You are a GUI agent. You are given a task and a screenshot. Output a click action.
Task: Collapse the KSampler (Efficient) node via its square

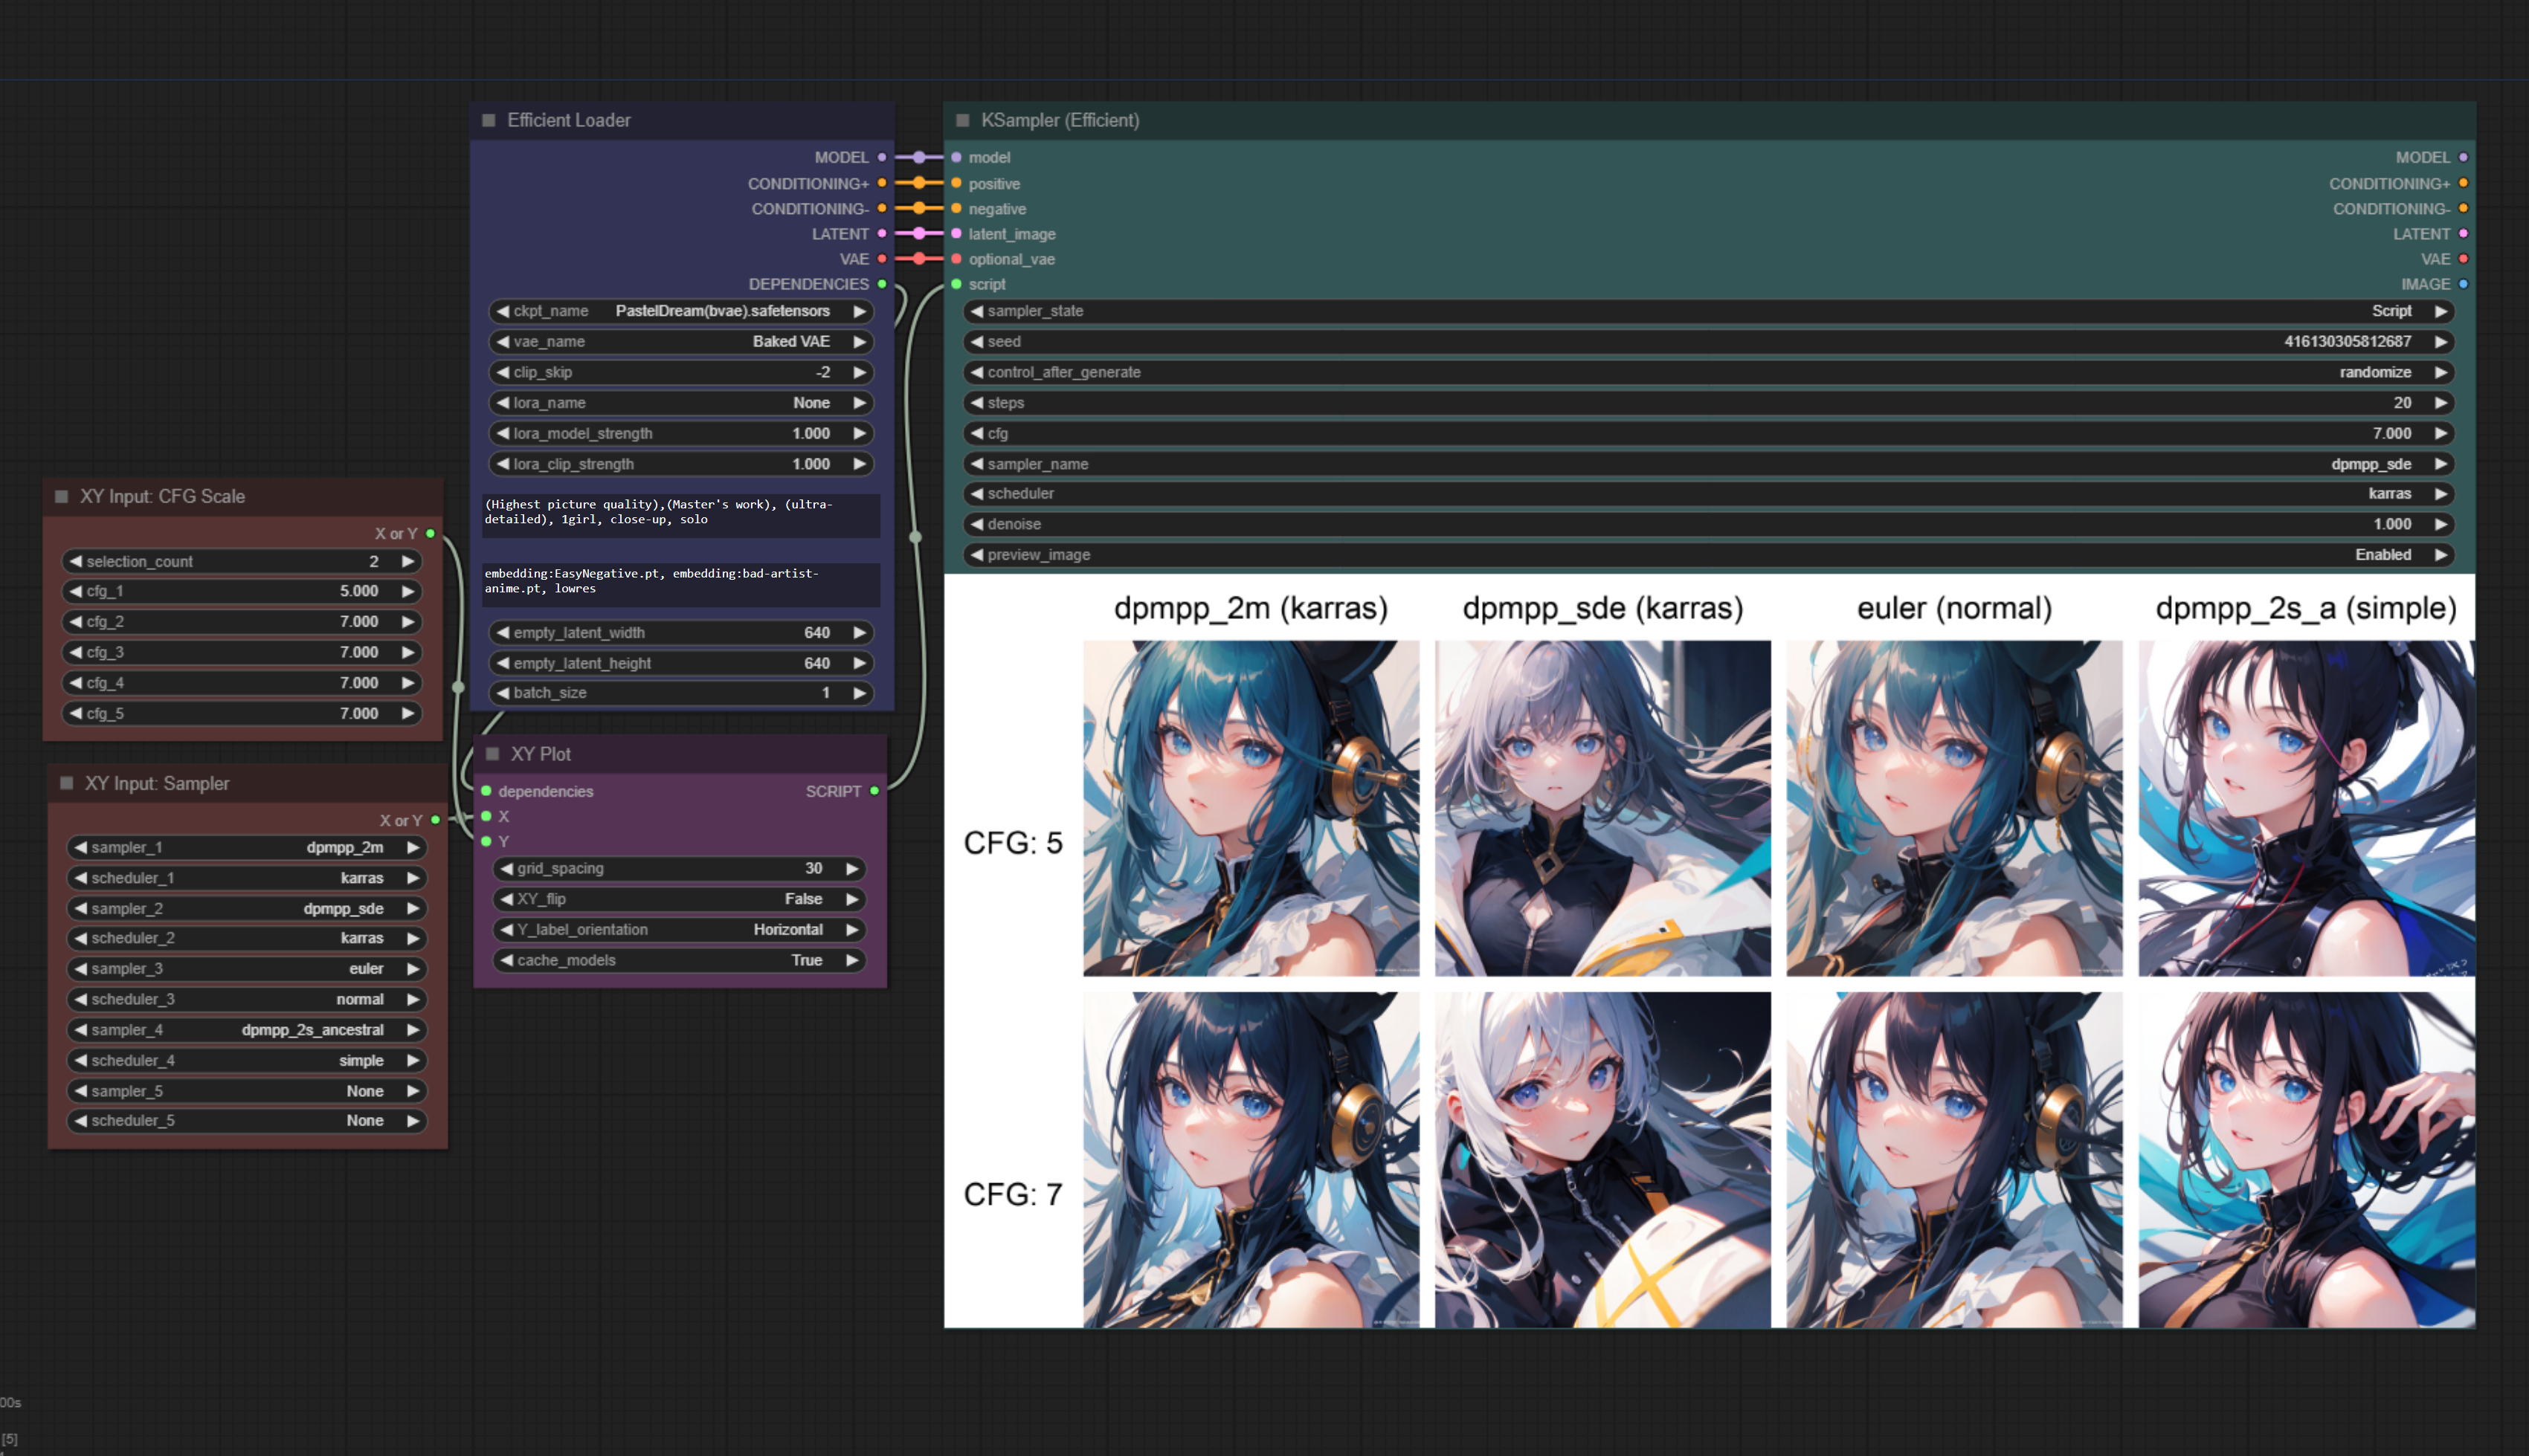point(962,120)
